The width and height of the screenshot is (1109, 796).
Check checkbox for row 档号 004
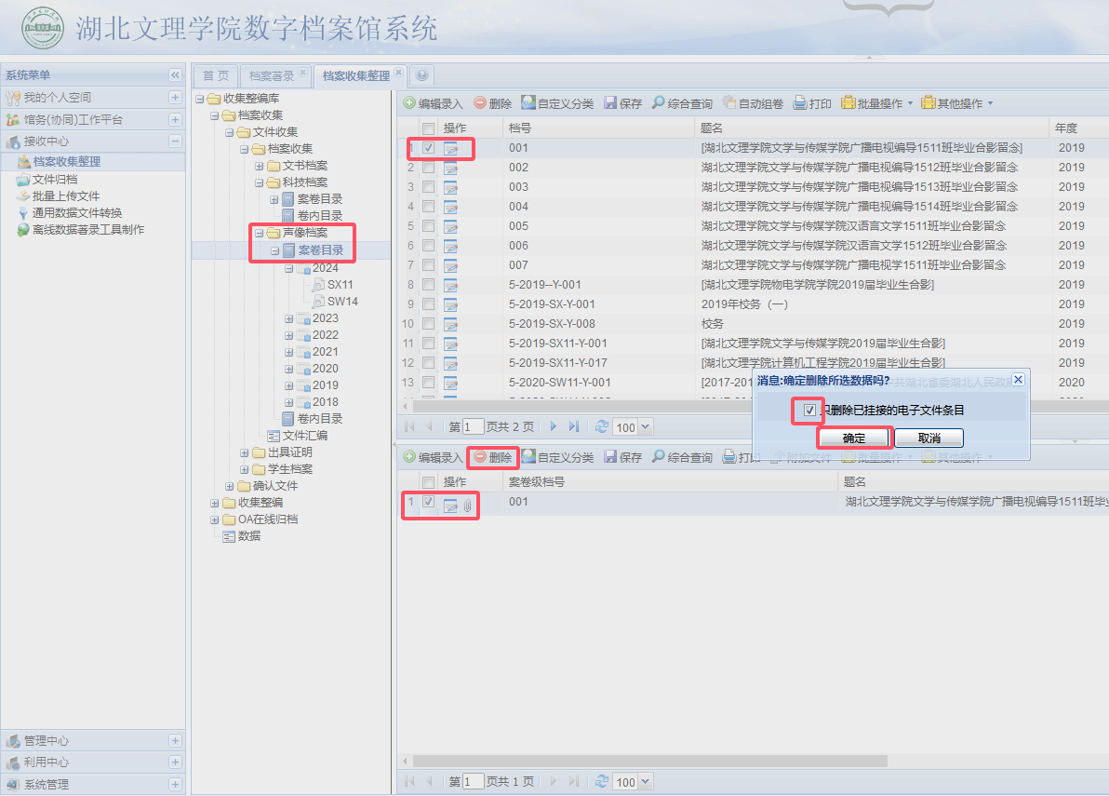tap(429, 207)
